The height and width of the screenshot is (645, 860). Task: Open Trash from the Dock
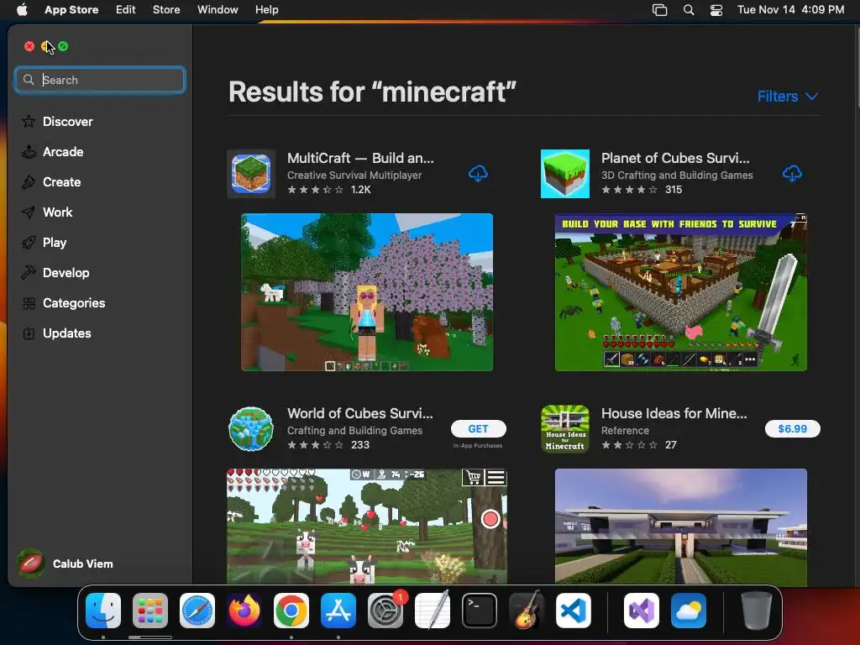757,611
